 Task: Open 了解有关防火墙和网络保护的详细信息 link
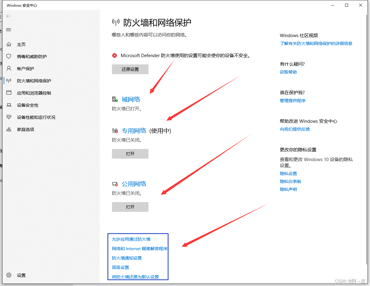click(x=316, y=43)
